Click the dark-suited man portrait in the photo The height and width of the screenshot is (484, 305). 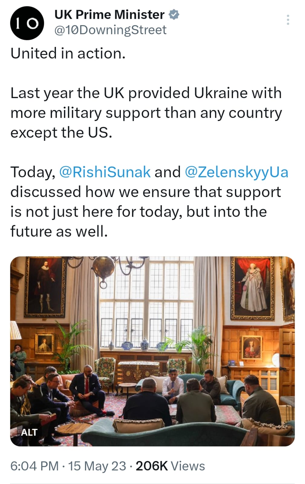(45, 286)
